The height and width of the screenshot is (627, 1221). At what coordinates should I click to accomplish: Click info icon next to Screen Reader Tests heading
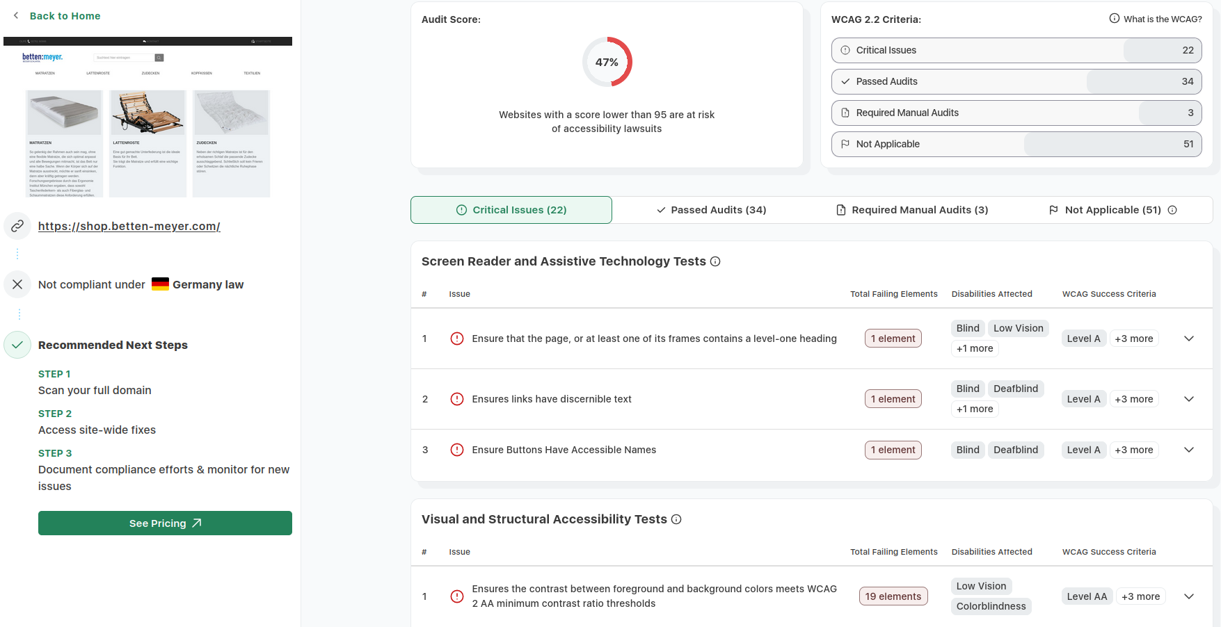click(x=715, y=261)
